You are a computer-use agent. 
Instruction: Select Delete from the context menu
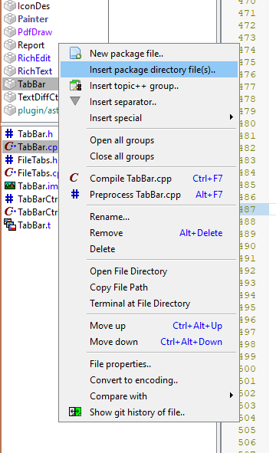pyautogui.click(x=149, y=249)
